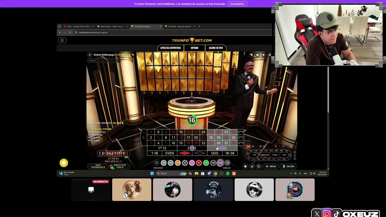Select ORPHELINS on the racetrack
Viewport: 386px width, 217px height.
click(265, 155)
